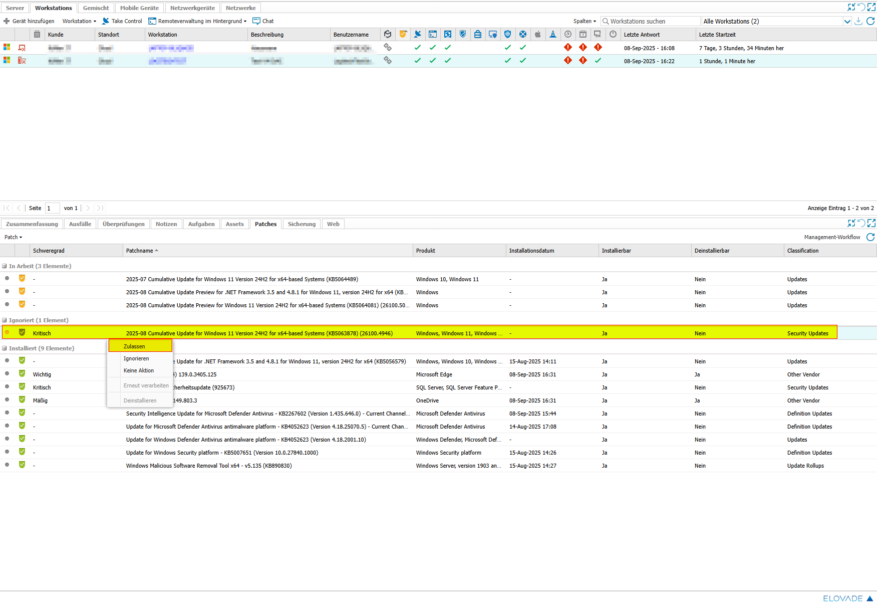Click the Workstations suchen search field
This screenshot has width=877, height=604.
[651, 21]
